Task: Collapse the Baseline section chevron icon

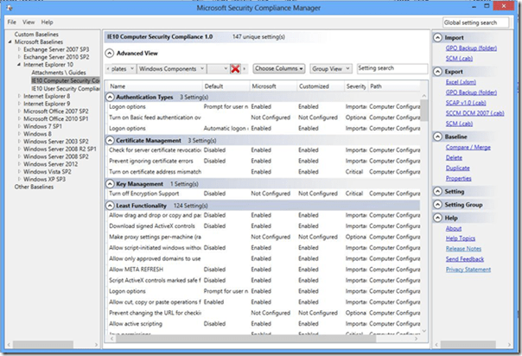Action: pos(437,137)
